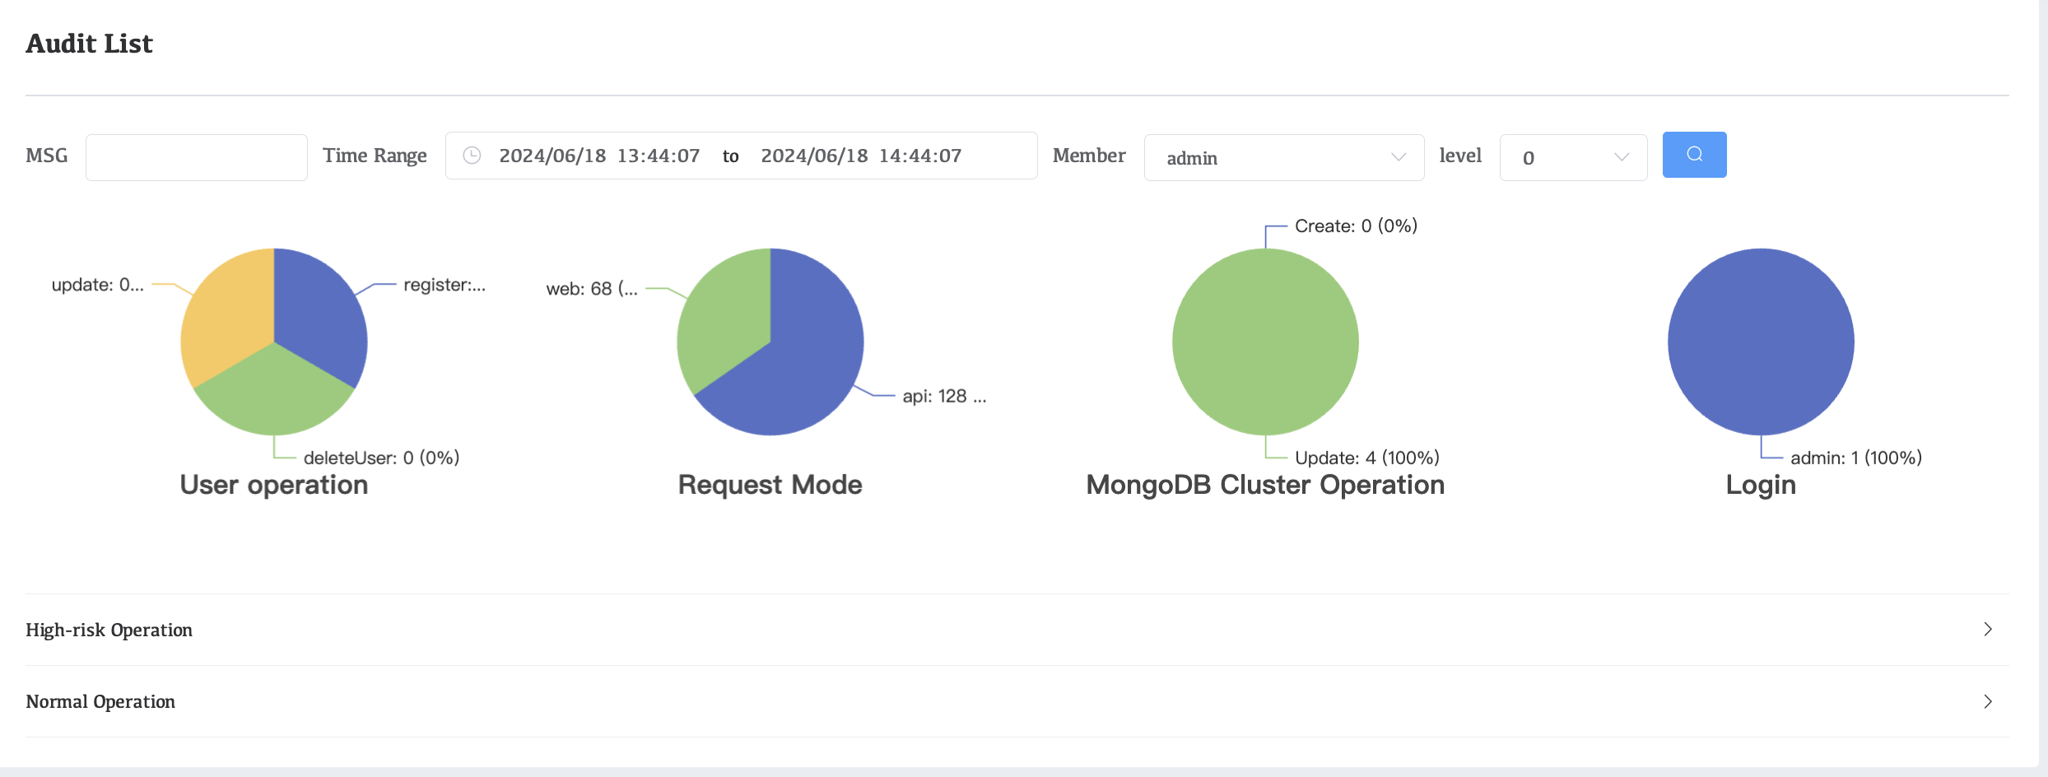Expand the High-risk Operation section
Image resolution: width=2048 pixels, height=777 pixels.
pyautogui.click(x=109, y=630)
